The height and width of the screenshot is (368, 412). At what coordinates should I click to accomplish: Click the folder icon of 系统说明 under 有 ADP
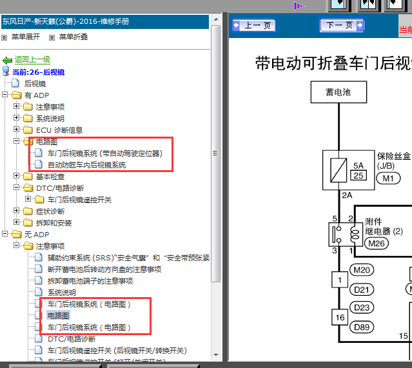click(x=28, y=118)
